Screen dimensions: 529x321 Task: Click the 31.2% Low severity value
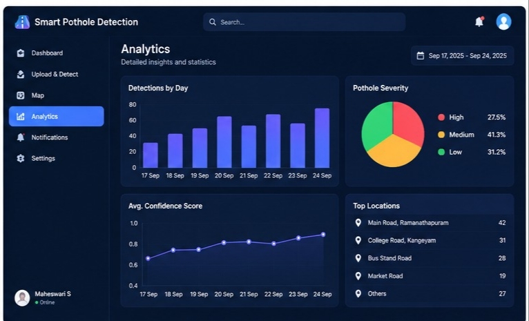[x=497, y=152]
